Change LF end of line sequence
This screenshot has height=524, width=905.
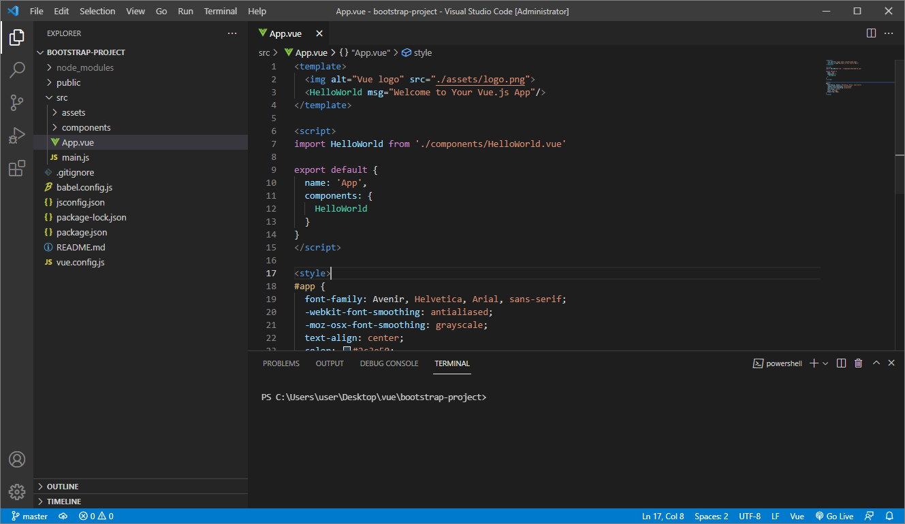[x=776, y=517]
